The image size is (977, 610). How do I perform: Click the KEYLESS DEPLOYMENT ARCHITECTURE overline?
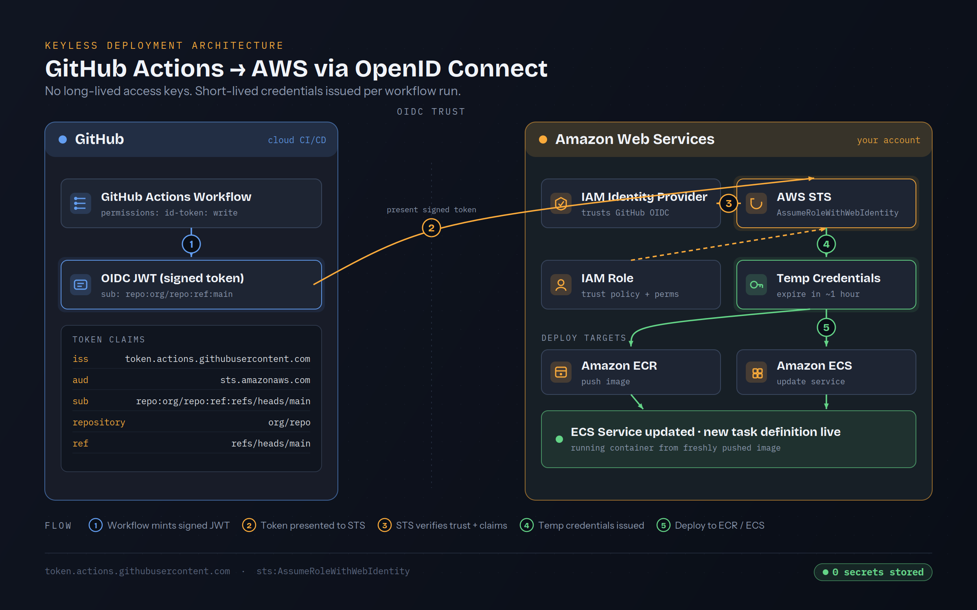pyautogui.click(x=164, y=45)
